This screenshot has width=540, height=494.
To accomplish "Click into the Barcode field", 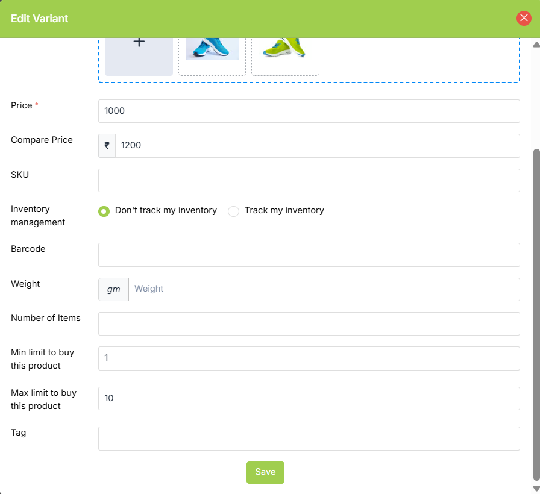I will [x=309, y=255].
